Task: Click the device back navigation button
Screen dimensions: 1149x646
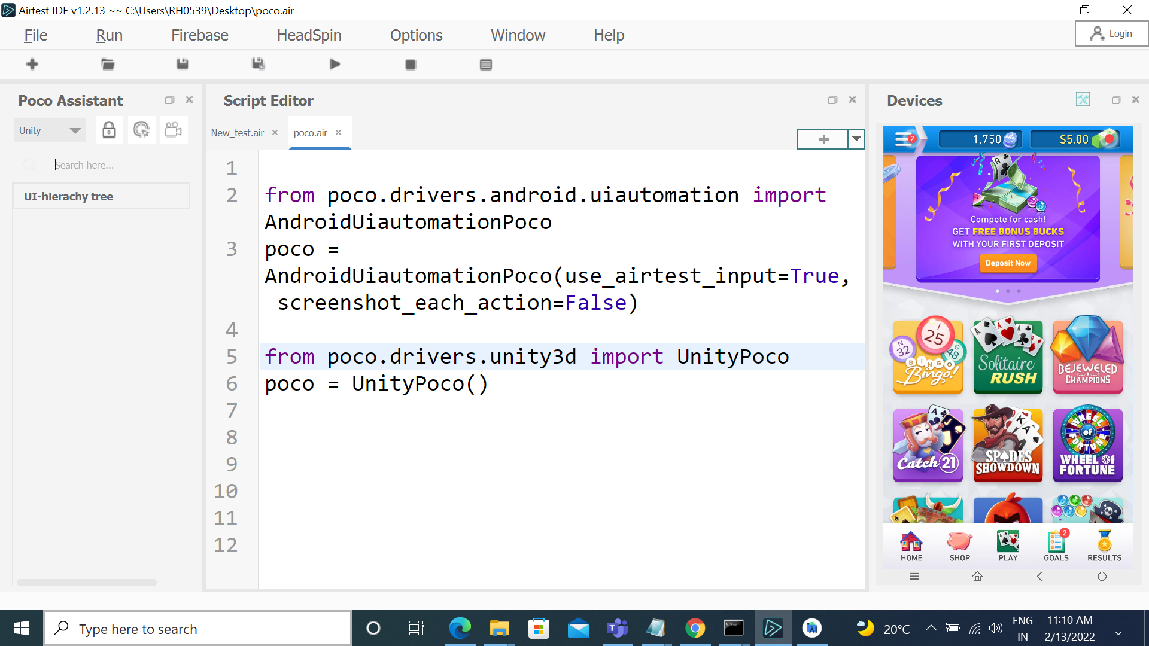Action: coord(1039,577)
